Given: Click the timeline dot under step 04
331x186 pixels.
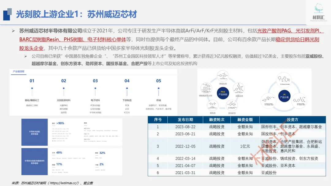Looking at the screenshot, I should (x=127, y=88).
